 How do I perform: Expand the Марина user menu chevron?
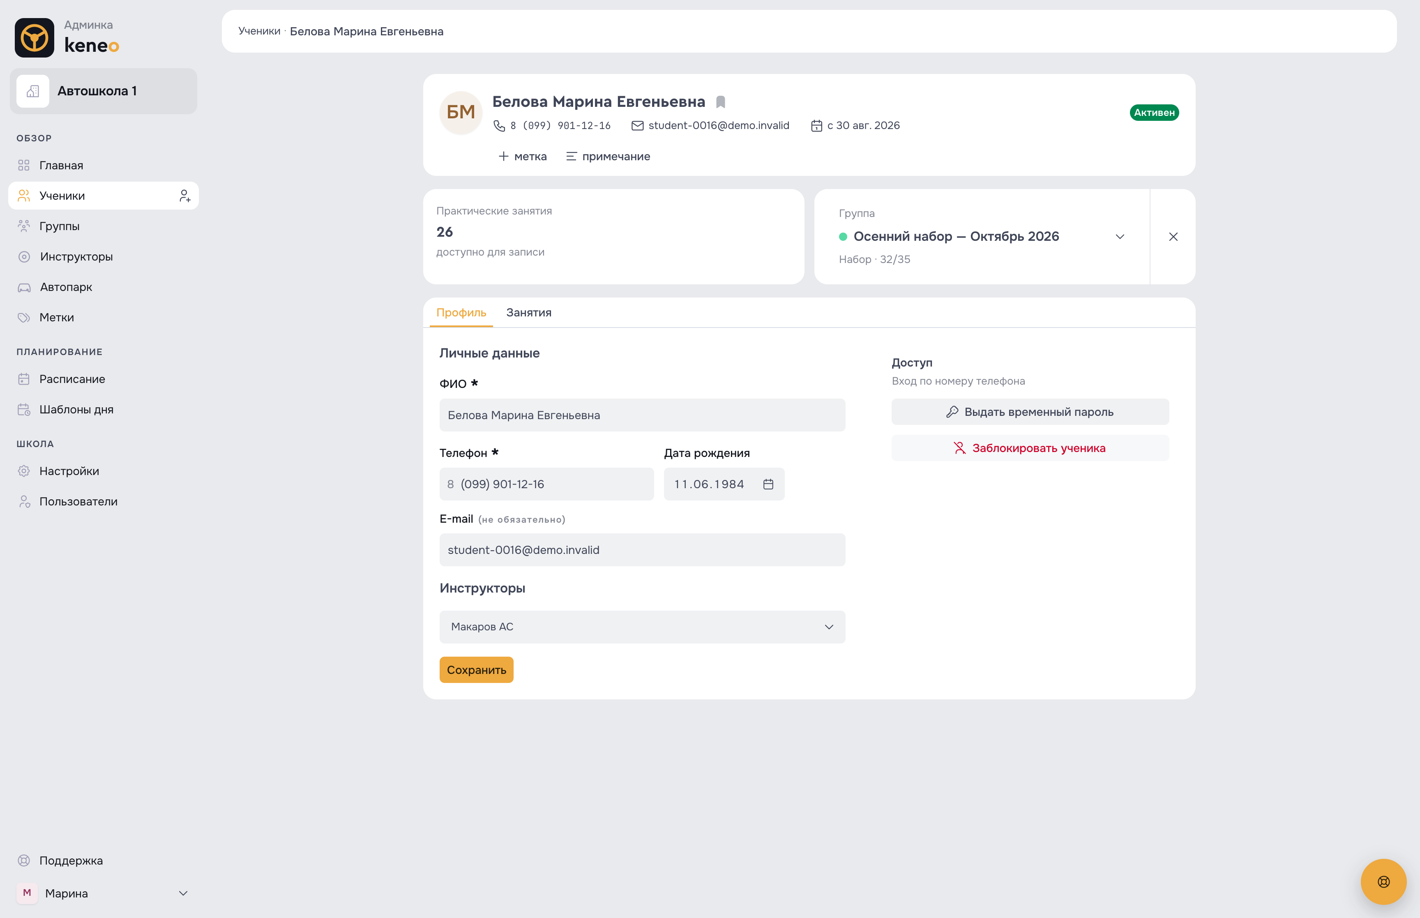click(183, 893)
